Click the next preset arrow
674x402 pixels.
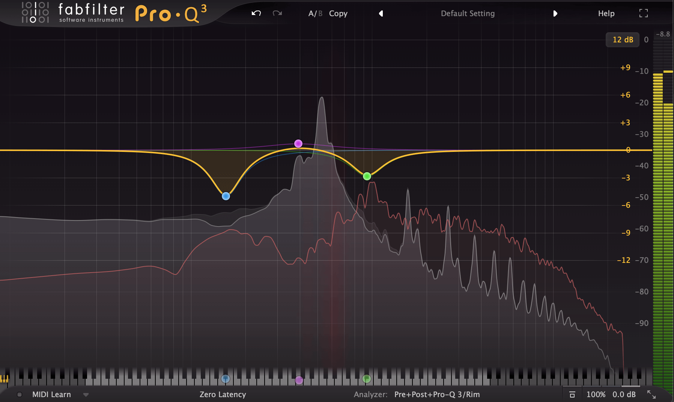[555, 13]
